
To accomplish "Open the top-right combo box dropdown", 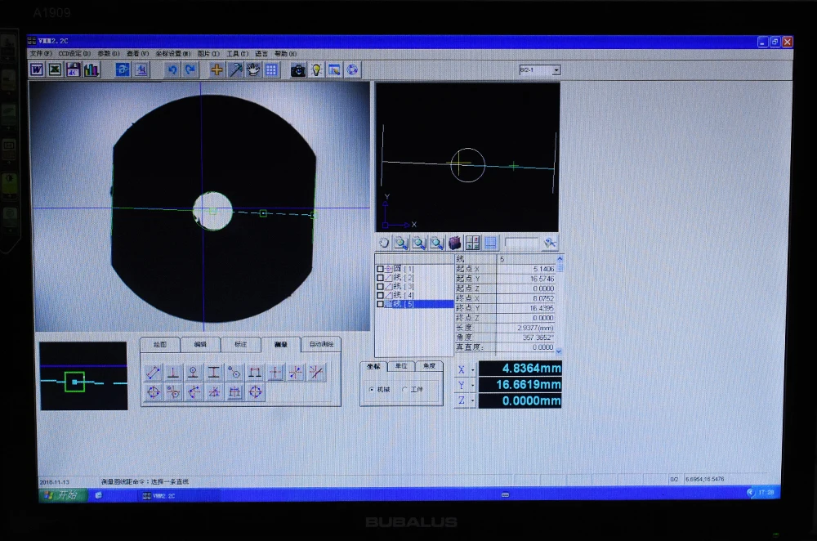I will pos(556,69).
